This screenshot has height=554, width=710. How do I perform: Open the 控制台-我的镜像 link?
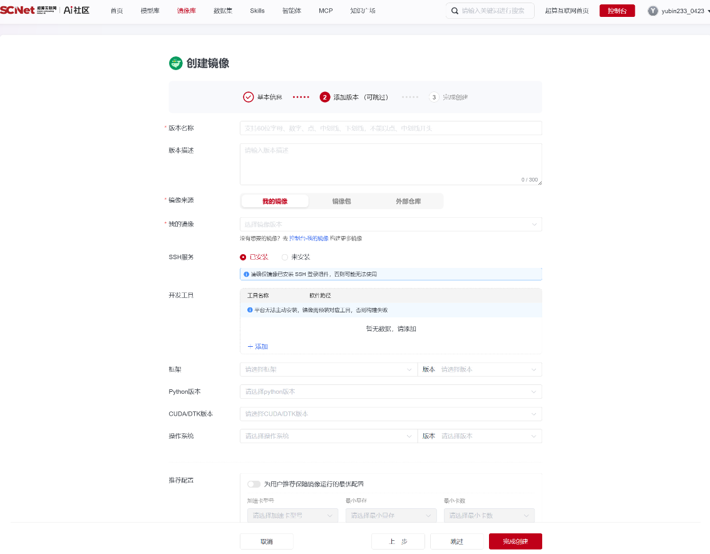point(309,239)
